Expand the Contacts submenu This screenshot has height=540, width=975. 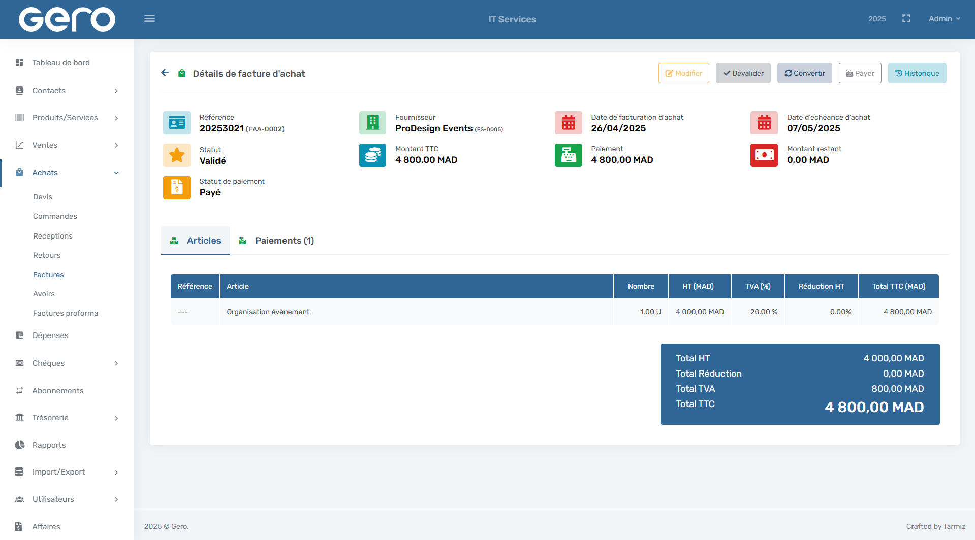tap(116, 91)
